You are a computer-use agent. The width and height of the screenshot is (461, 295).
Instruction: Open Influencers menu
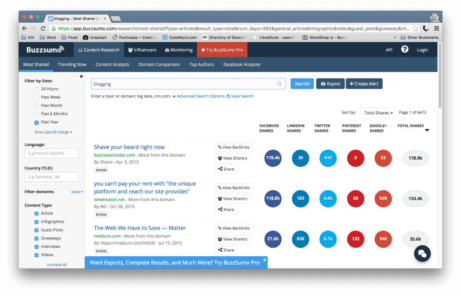pos(142,50)
